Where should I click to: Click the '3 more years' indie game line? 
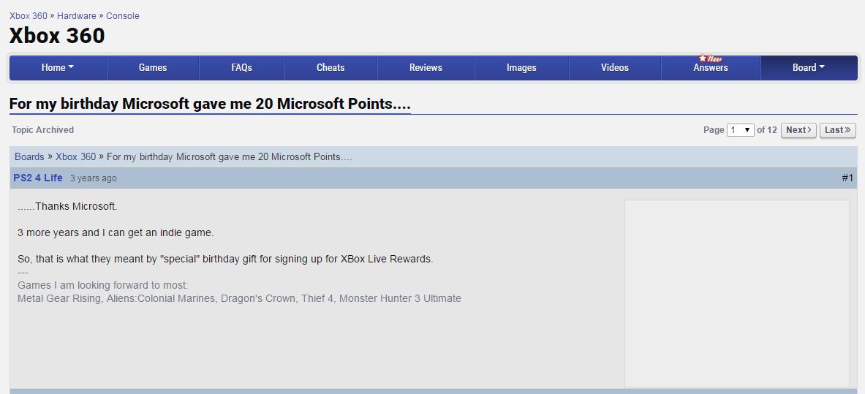[x=116, y=233]
